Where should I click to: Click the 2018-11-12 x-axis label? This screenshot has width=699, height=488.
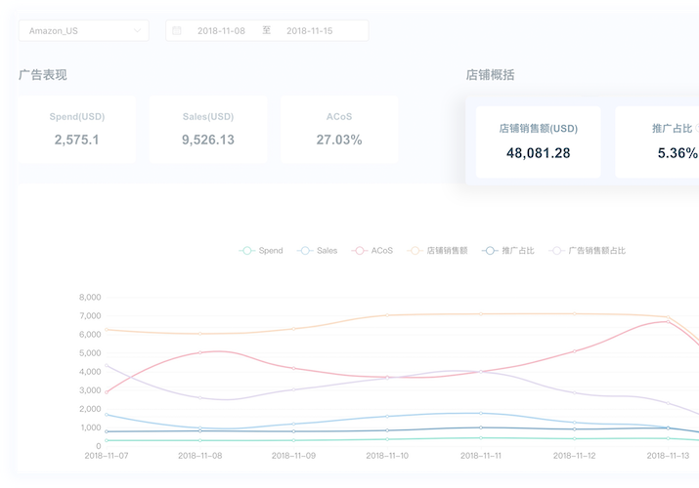tap(574, 456)
